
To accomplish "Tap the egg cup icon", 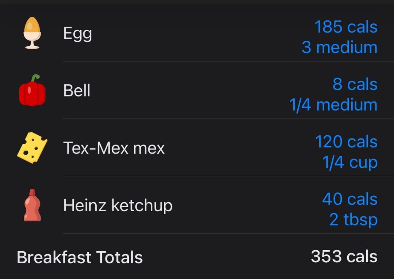I will click(32, 33).
